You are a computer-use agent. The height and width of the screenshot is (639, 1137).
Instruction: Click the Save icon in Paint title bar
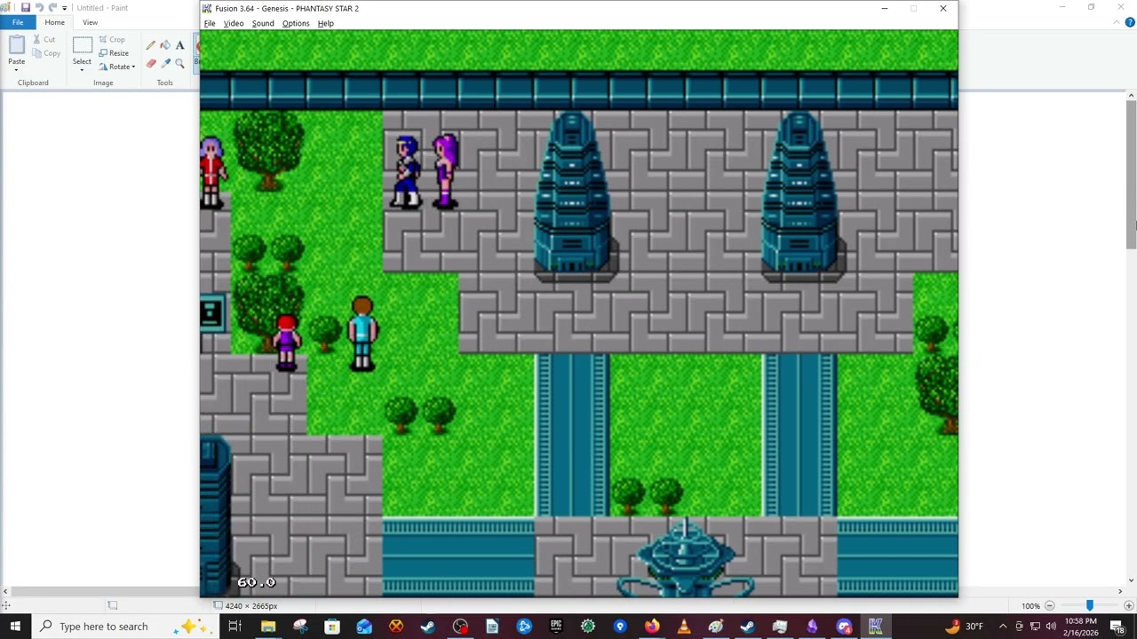pos(25,8)
